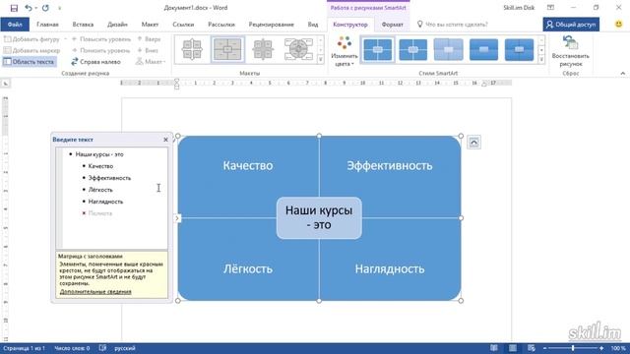Select the fifth SmartArt style thumbnail
Viewport: 630px width, 354px height.
pos(519,49)
